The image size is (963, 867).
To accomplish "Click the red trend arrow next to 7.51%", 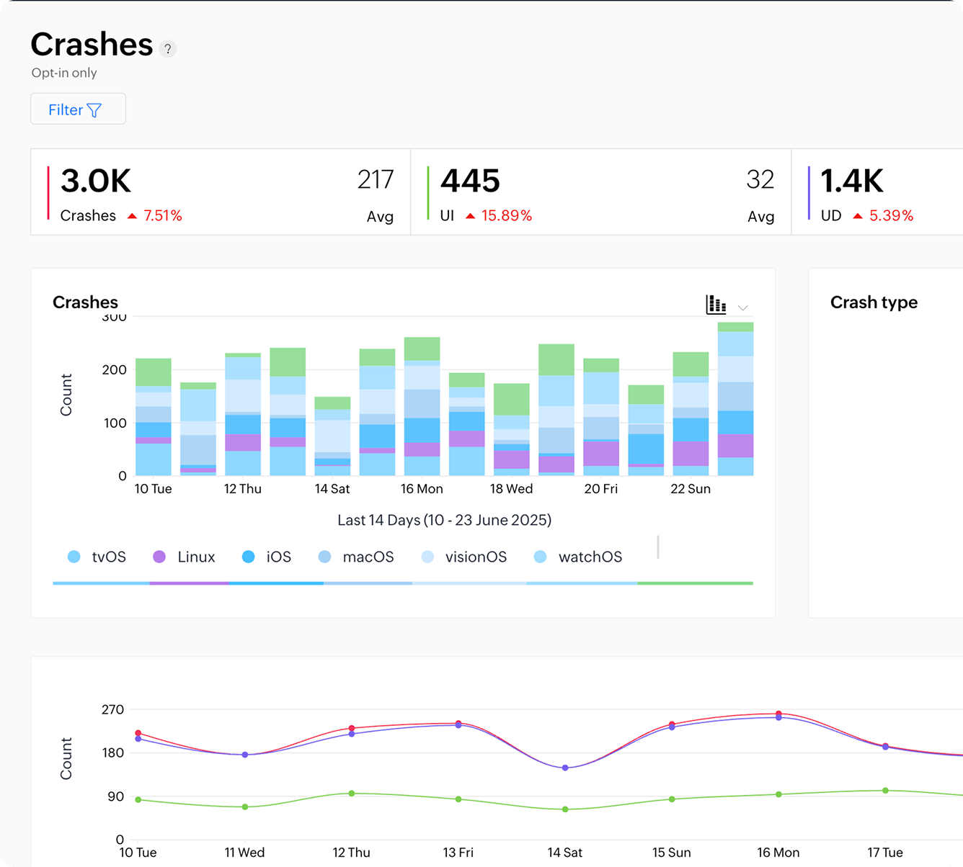I will click(x=131, y=215).
